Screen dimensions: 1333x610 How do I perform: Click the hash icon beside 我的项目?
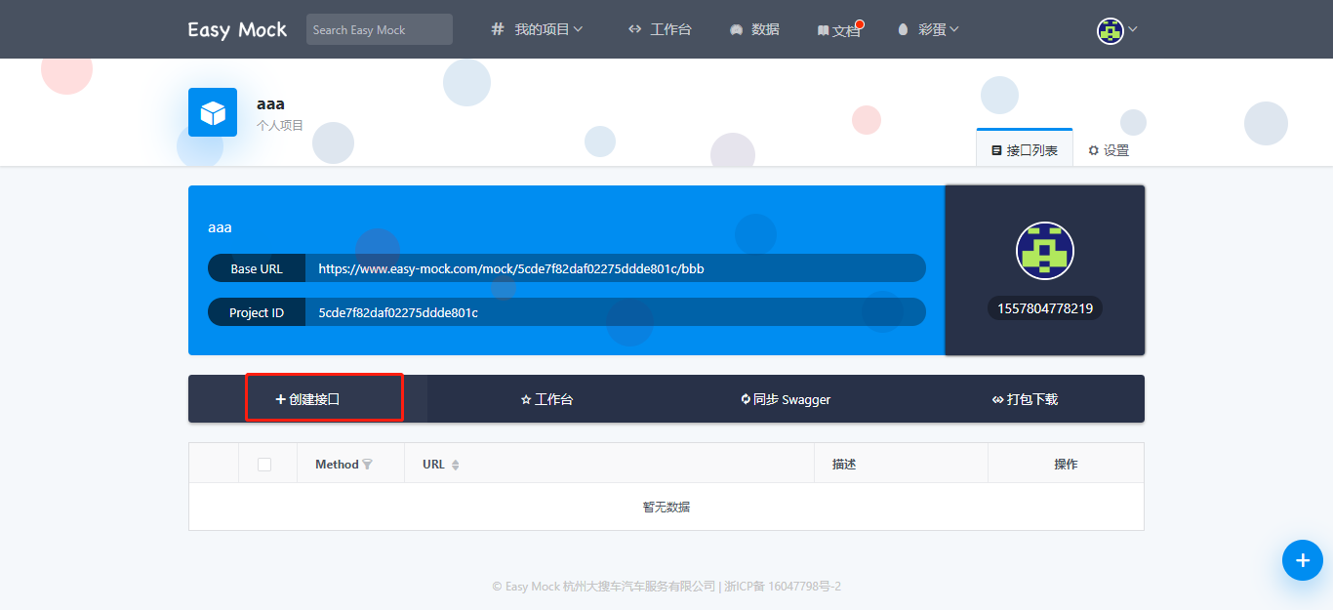click(x=498, y=29)
